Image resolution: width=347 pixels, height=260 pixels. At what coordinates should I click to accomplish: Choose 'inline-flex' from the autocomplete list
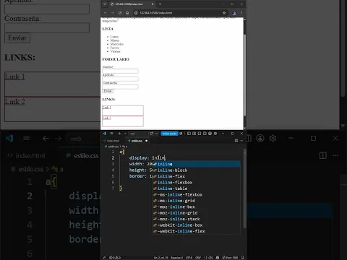[197, 176]
